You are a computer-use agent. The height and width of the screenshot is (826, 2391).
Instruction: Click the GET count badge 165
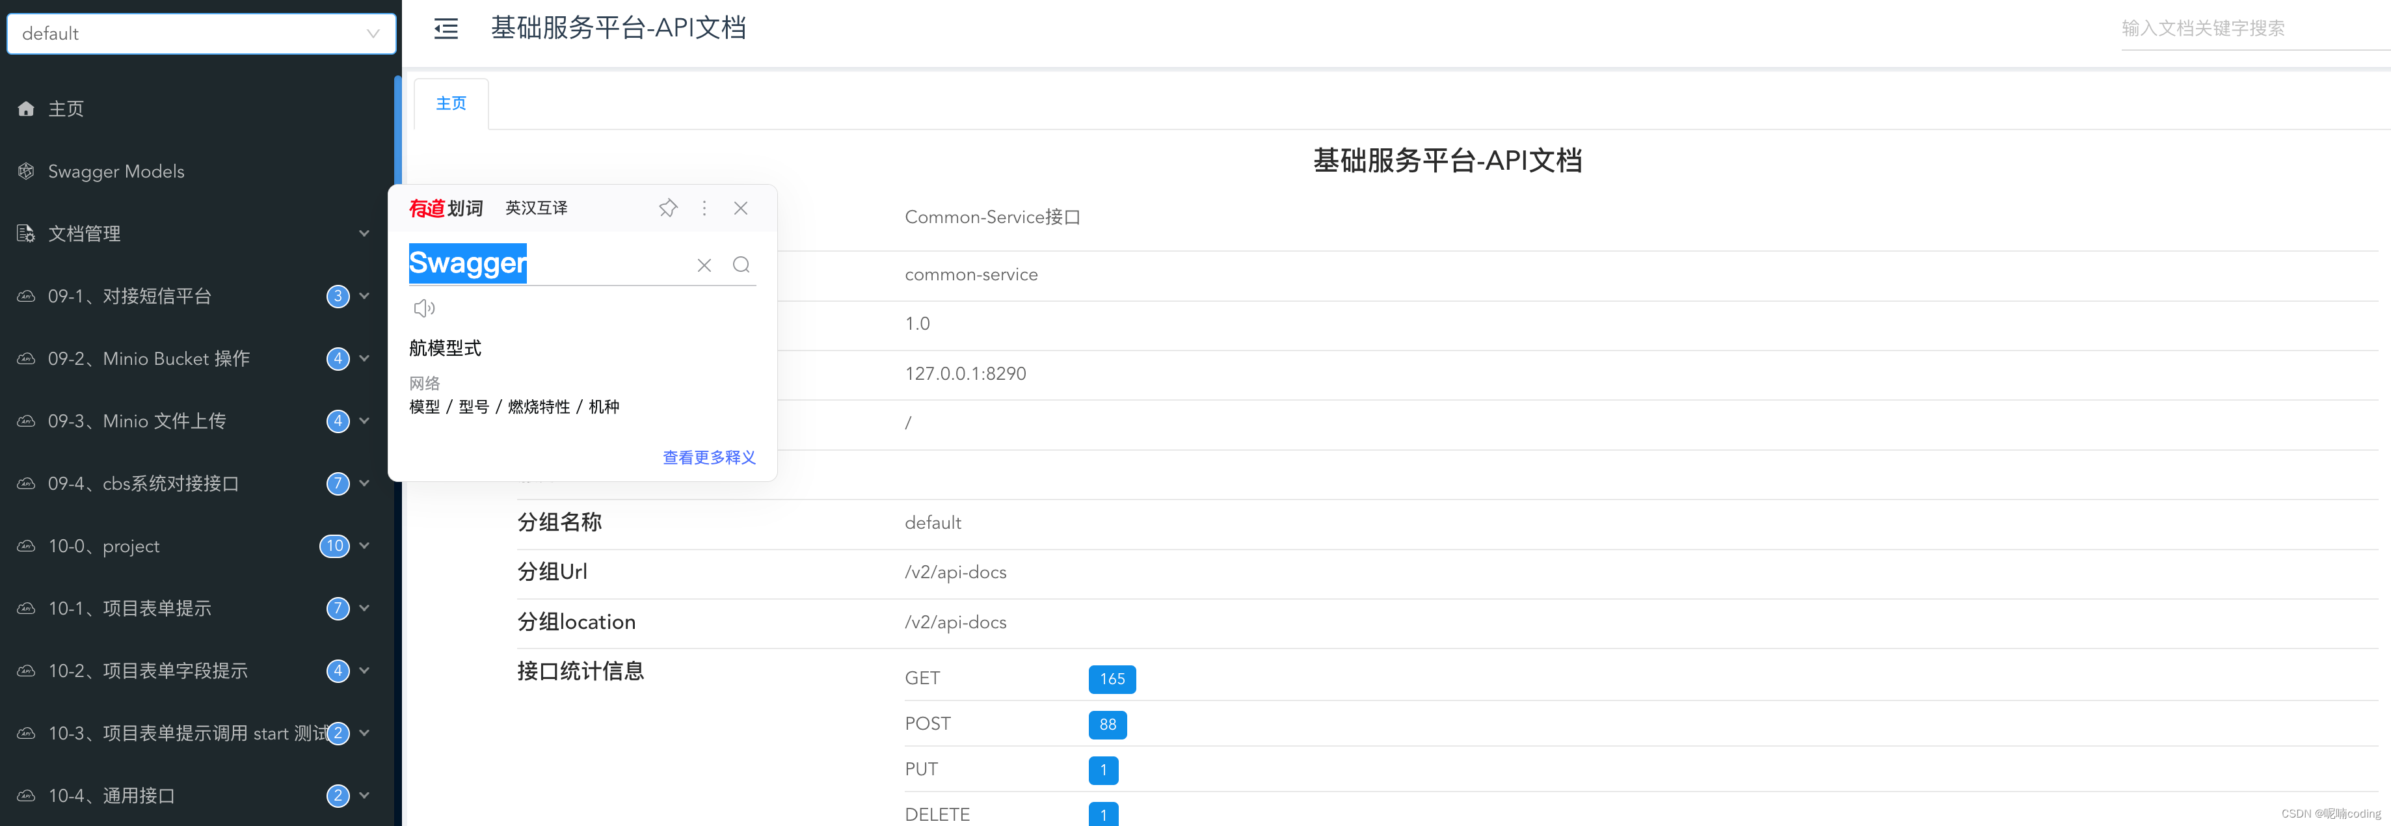pyautogui.click(x=1112, y=680)
